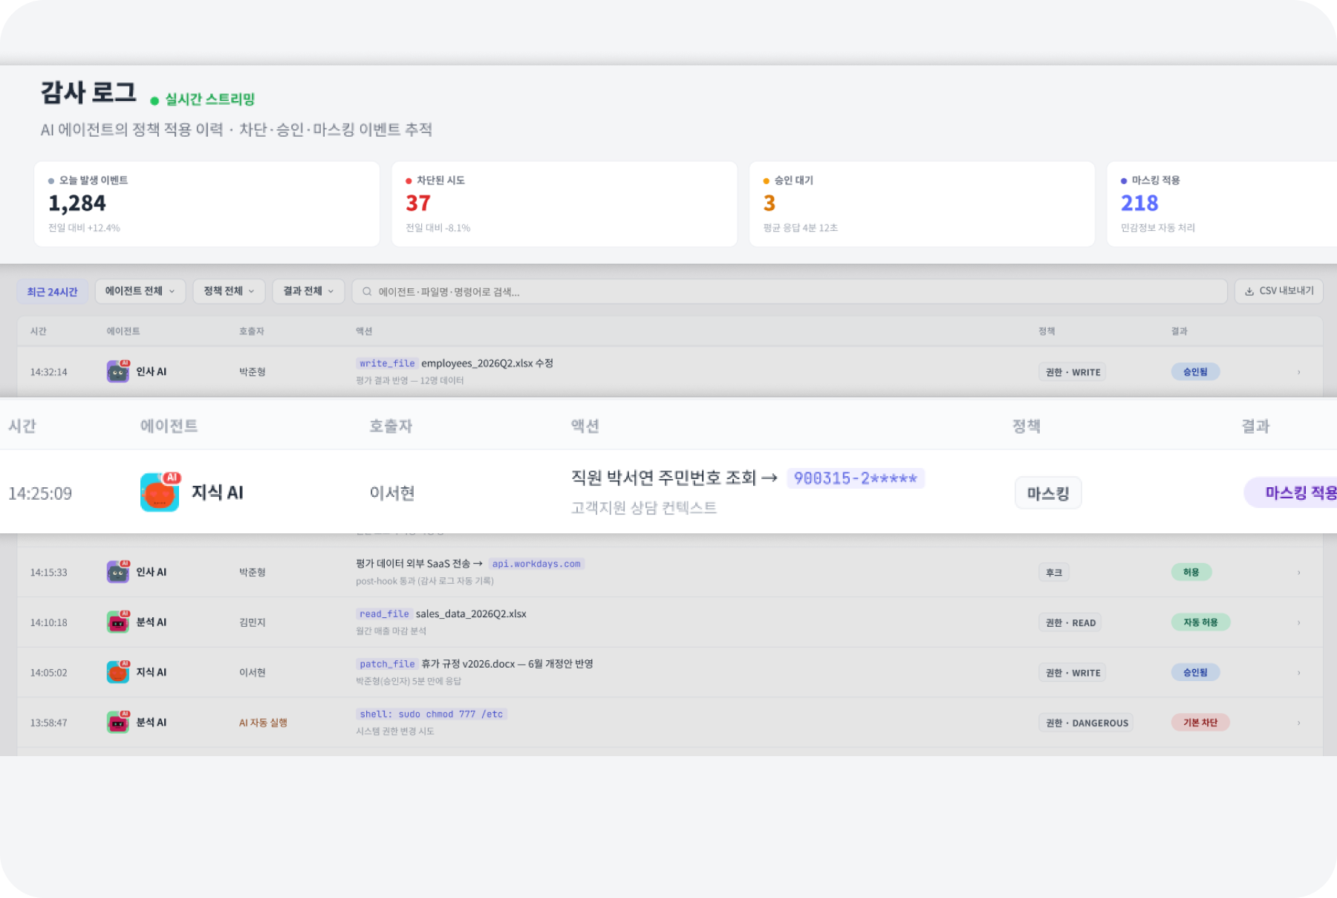Click the 권한 · READ policy tag

click(1070, 622)
